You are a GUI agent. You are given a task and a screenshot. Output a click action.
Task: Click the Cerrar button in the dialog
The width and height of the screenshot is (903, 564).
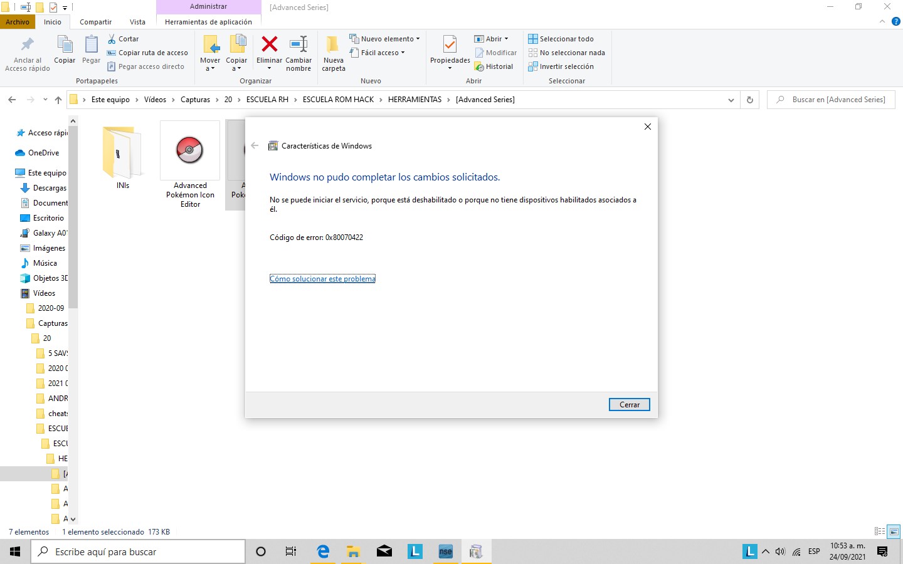(629, 405)
